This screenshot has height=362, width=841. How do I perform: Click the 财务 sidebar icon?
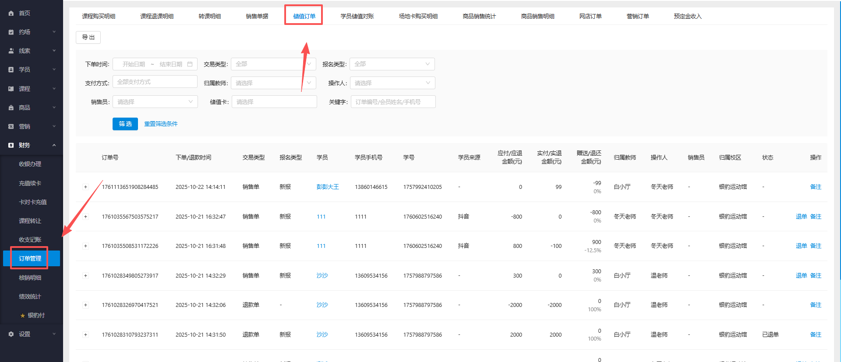pos(11,145)
